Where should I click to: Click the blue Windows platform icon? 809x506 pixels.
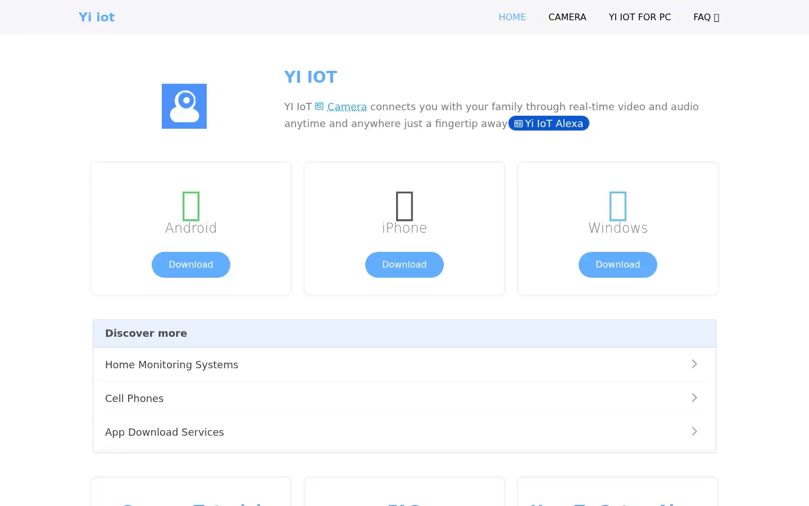coord(618,206)
